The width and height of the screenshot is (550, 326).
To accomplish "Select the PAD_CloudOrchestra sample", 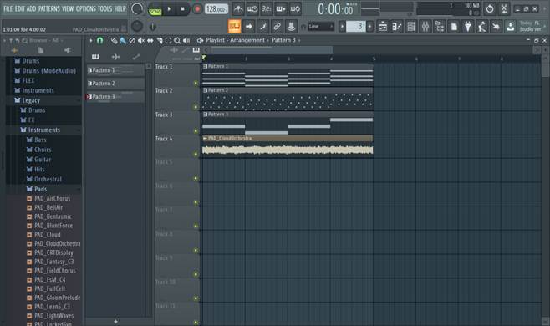I will [x=57, y=243].
